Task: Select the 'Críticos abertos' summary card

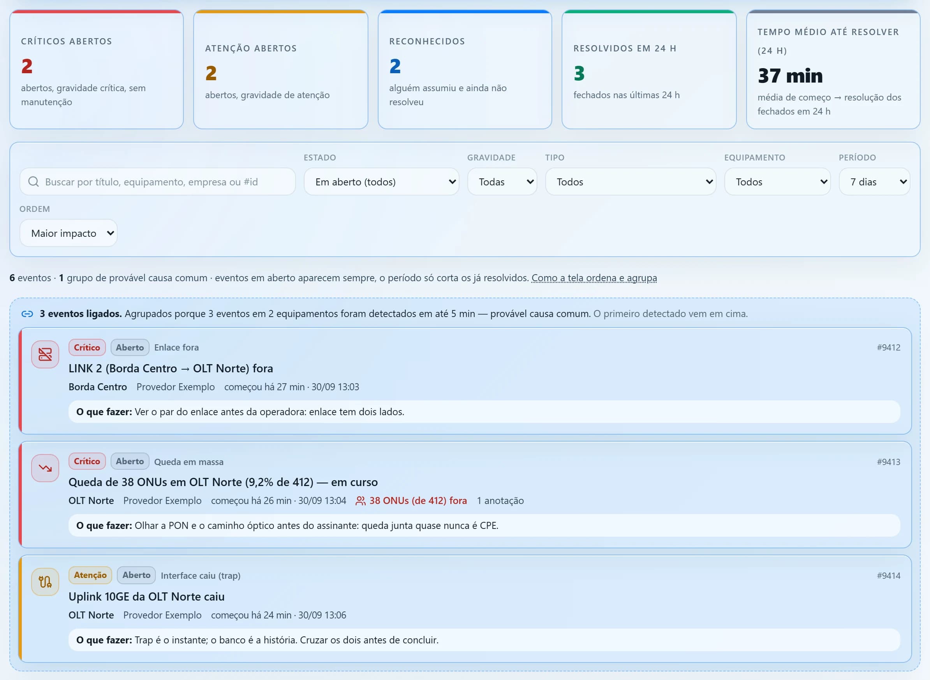Action: (97, 70)
